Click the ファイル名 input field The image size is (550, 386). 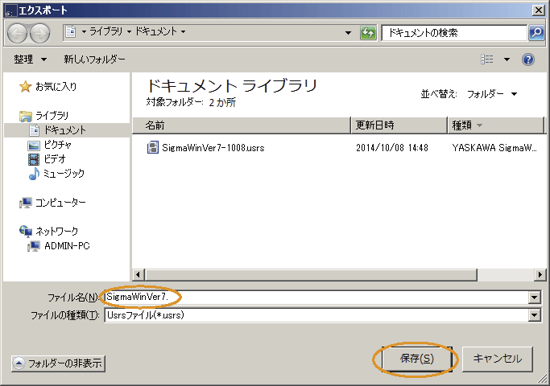(x=316, y=297)
